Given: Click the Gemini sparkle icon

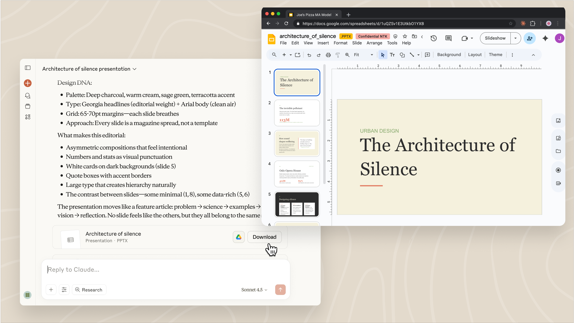Looking at the screenshot, I should (545, 38).
